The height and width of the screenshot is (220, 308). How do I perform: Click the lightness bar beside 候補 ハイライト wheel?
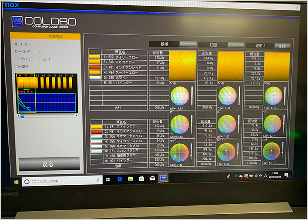[x=192, y=96]
